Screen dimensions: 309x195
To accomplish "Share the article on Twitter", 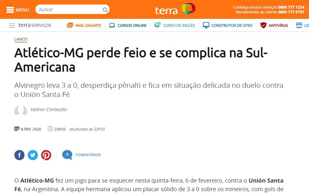I will pyautogui.click(x=33, y=155).
